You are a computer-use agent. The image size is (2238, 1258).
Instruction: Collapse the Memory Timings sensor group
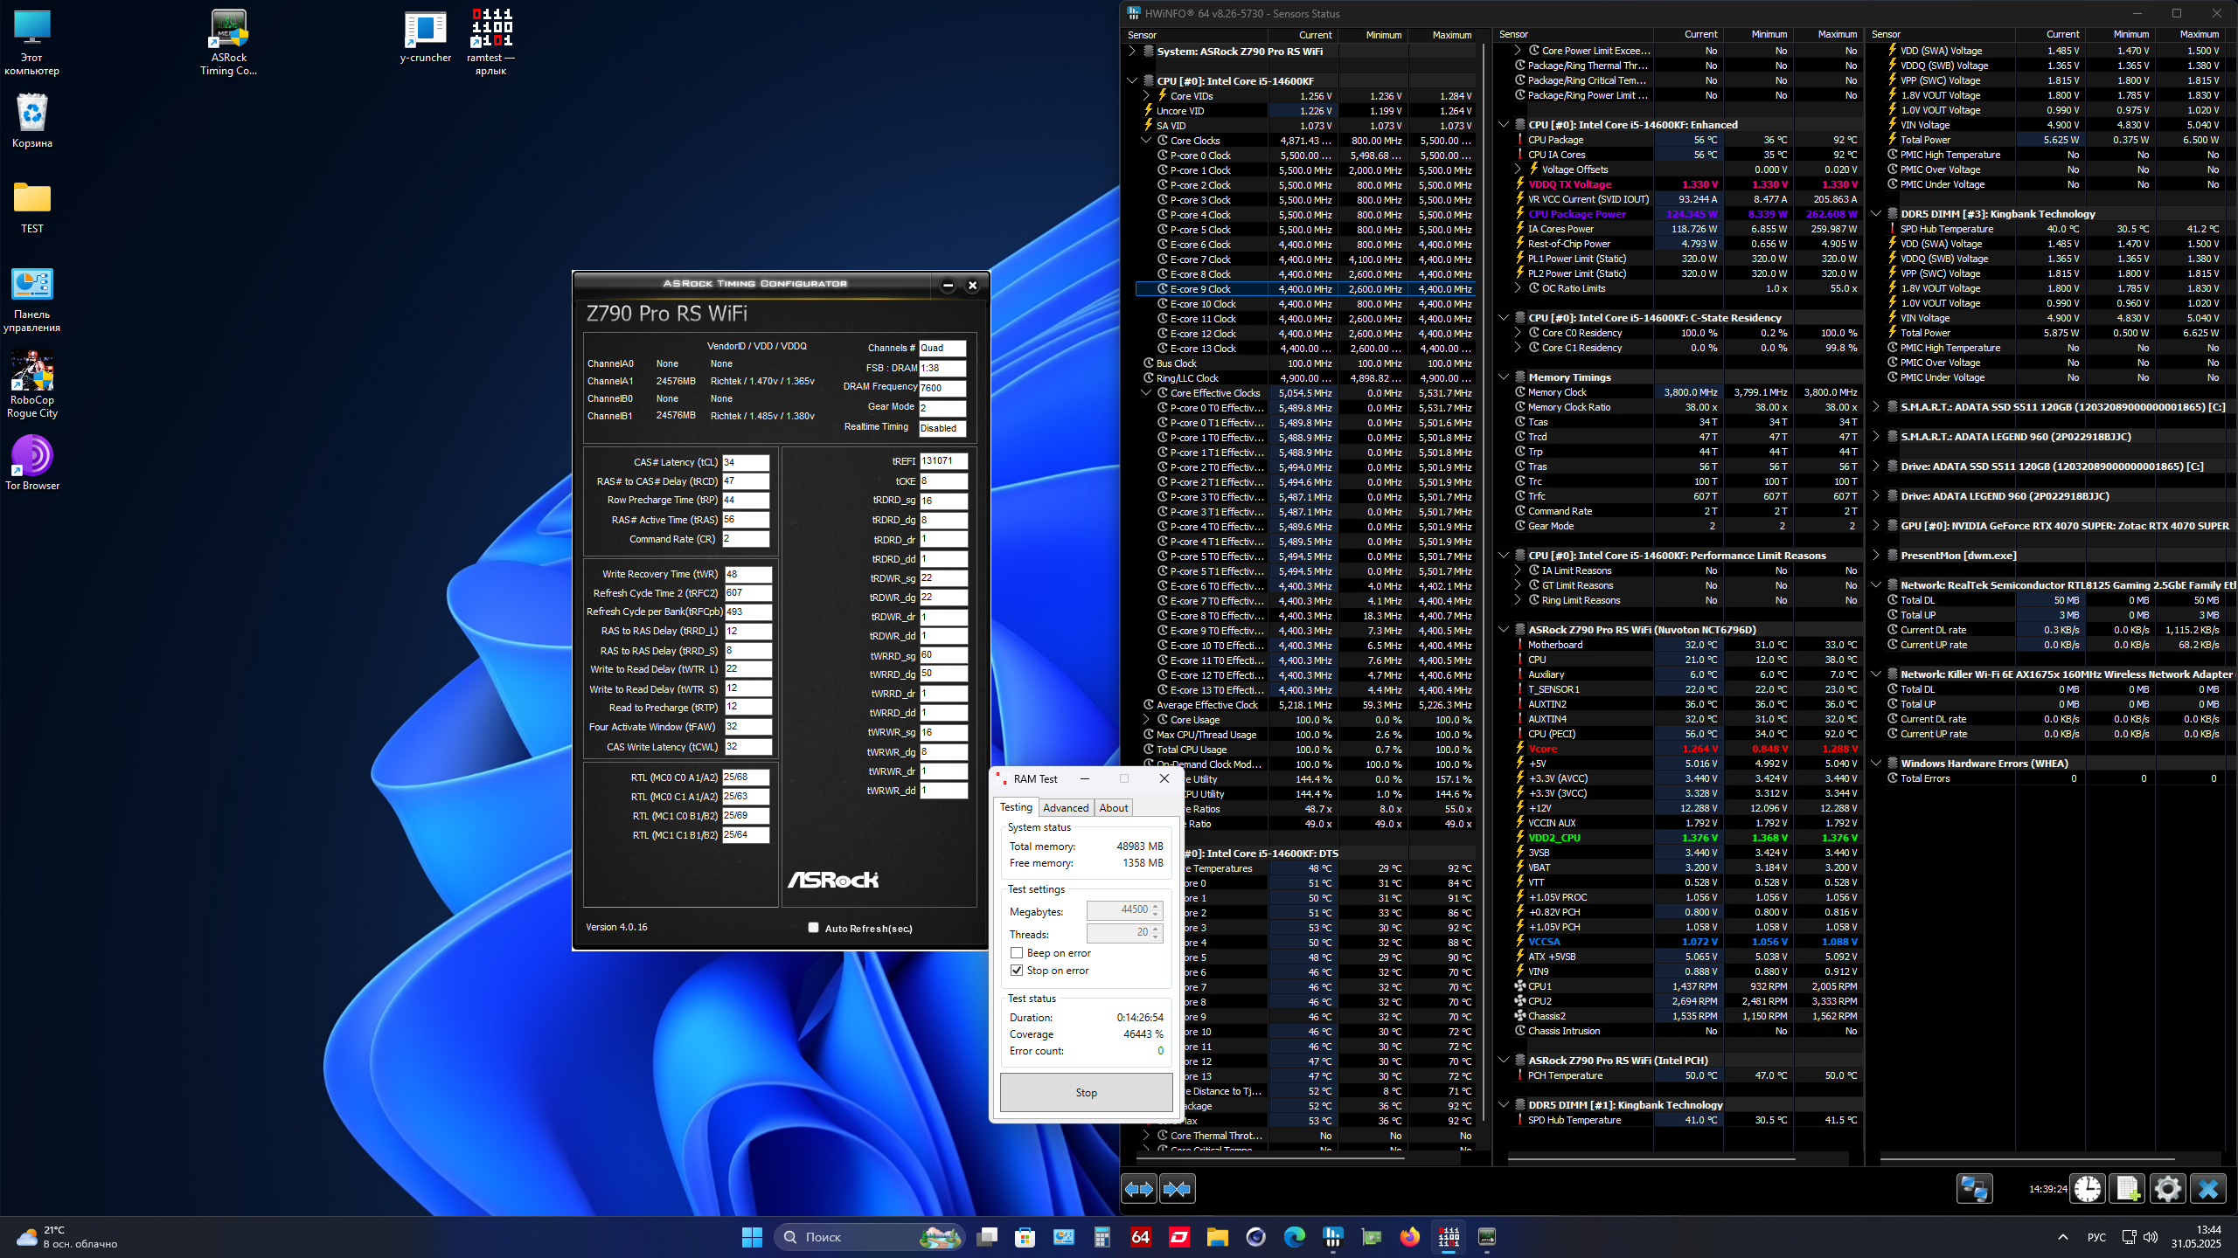[x=1504, y=377]
